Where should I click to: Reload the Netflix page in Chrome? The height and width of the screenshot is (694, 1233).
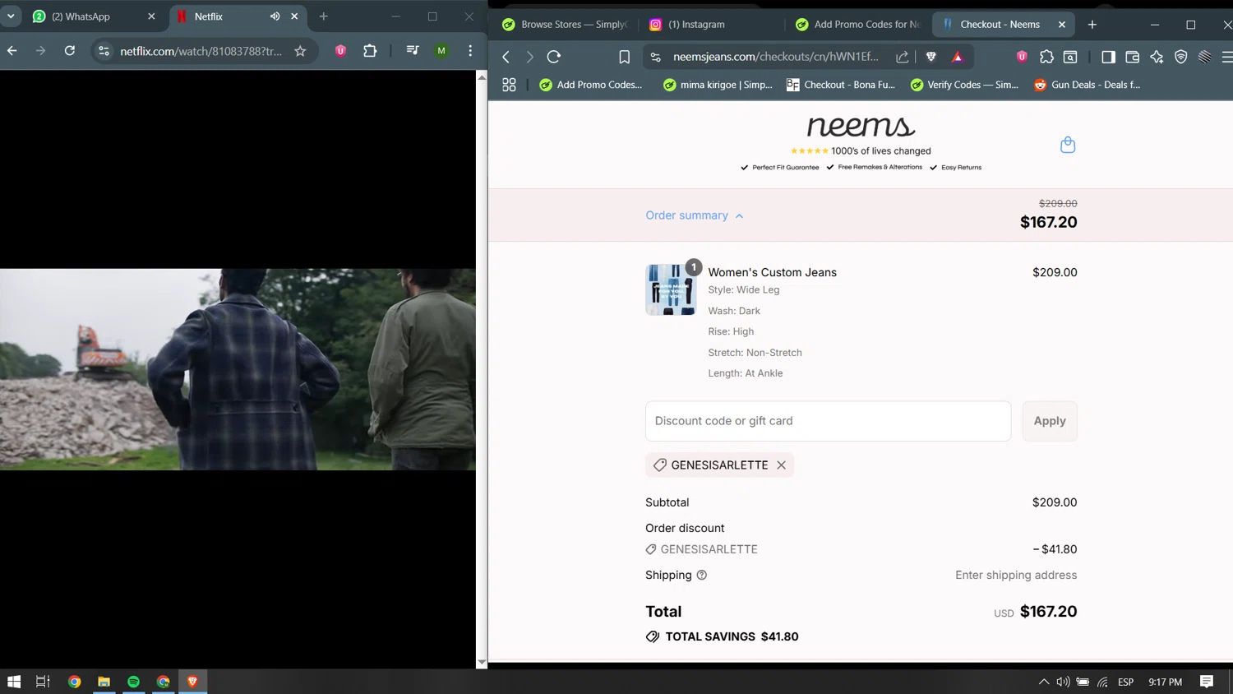click(x=70, y=51)
